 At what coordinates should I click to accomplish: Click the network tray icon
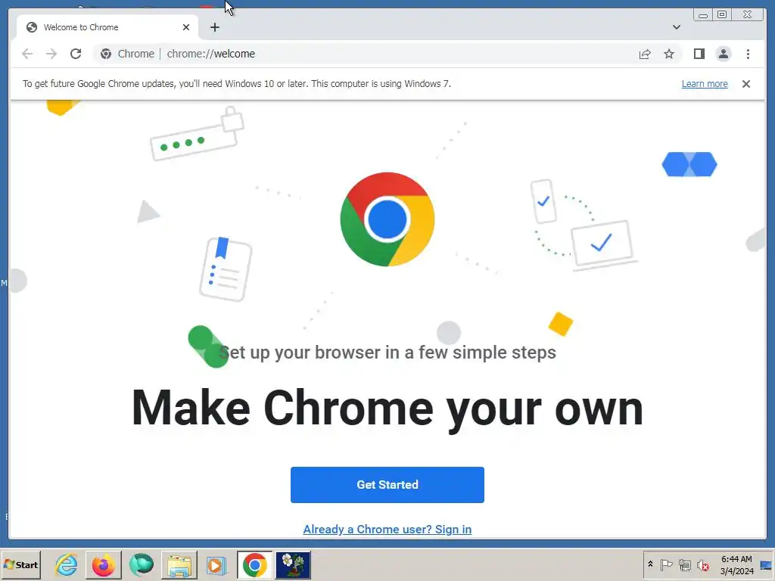pos(684,564)
